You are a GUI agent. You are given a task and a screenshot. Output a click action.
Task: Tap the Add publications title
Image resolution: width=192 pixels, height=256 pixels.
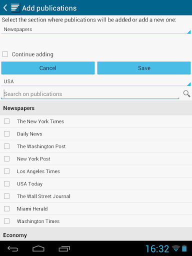pyautogui.click(x=49, y=8)
